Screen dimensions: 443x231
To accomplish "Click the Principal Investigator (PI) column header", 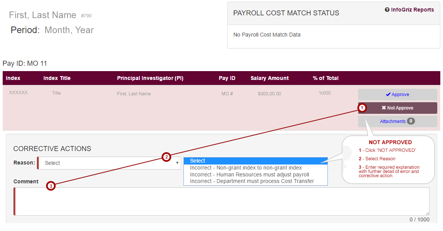I will coord(150,78).
